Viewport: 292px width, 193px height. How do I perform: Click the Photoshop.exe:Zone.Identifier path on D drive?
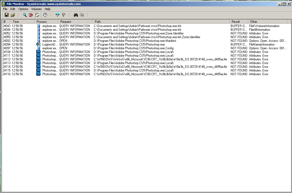pos(138,33)
